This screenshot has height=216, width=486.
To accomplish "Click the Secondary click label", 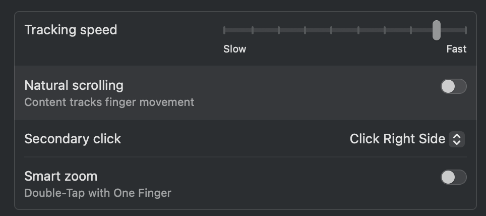I will click(x=73, y=139).
